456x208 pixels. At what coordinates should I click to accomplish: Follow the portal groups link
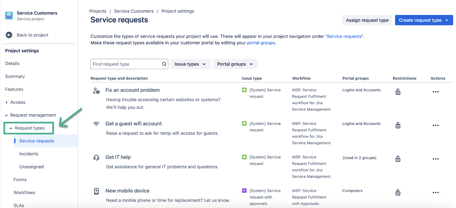(x=261, y=43)
